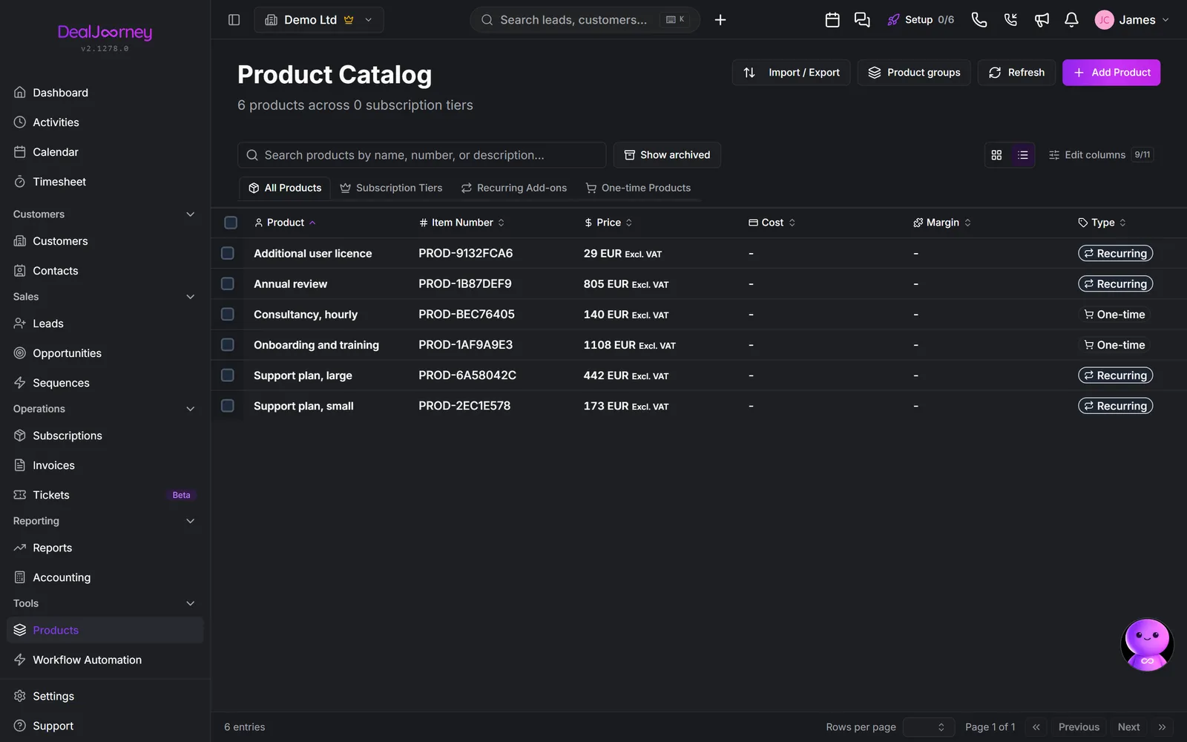Click the phone call icon
Image resolution: width=1187 pixels, height=742 pixels.
pos(979,20)
